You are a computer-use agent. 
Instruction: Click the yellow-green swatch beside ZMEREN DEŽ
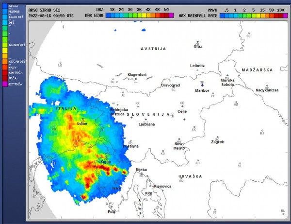coord(5,45)
